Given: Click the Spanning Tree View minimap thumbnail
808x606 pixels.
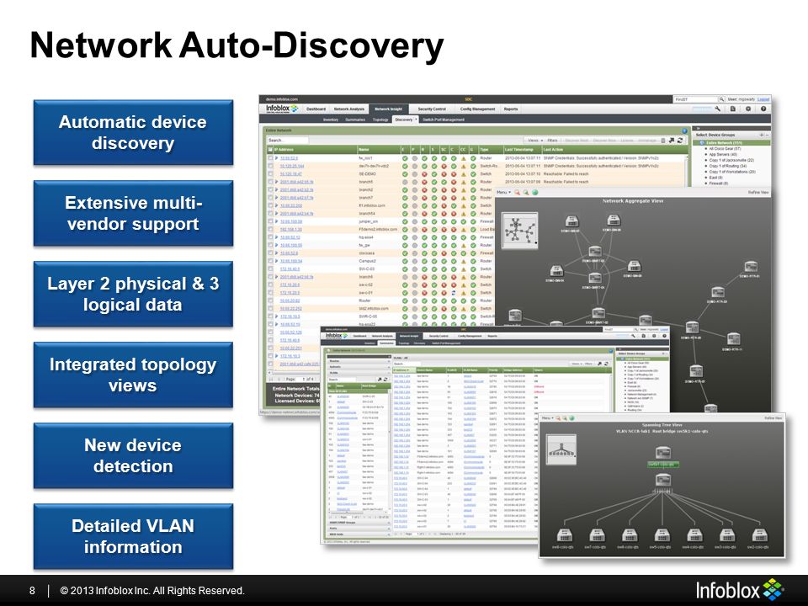Looking at the screenshot, I should (561, 449).
